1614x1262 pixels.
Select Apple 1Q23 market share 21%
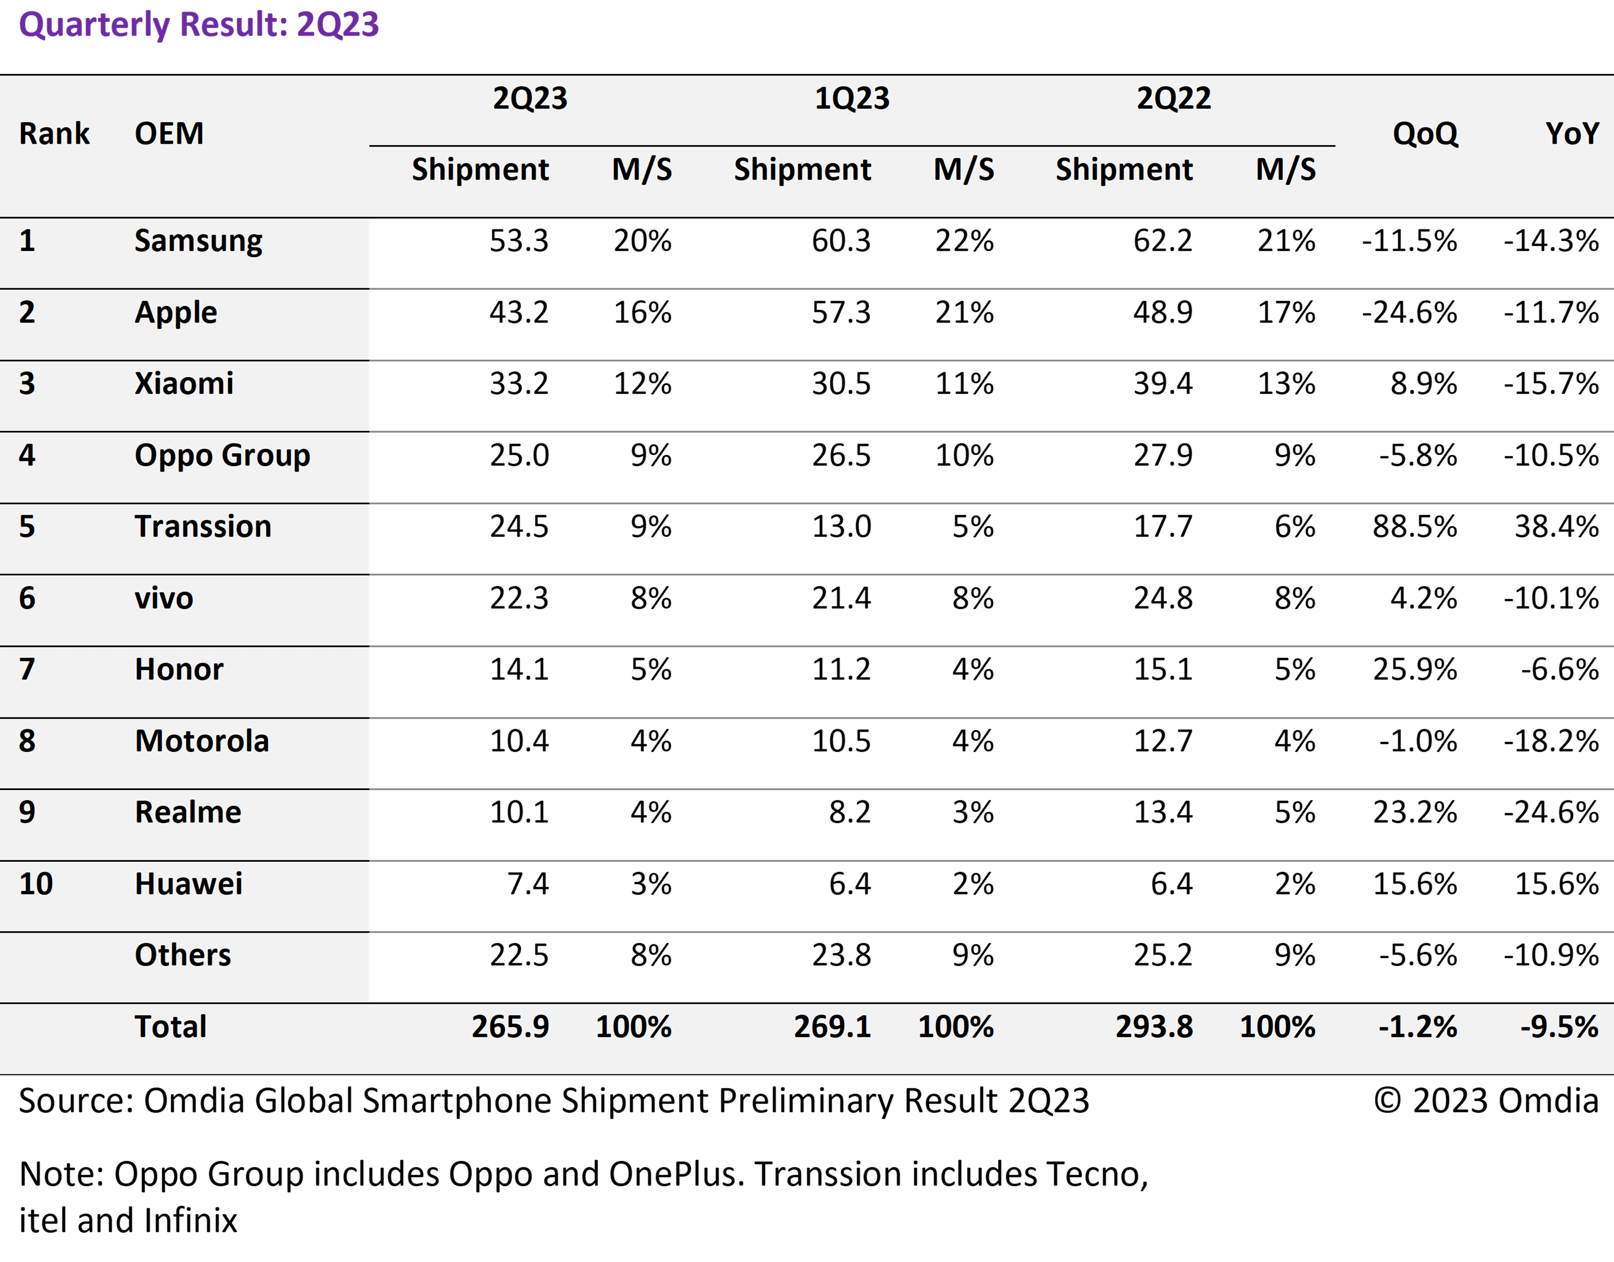(x=964, y=312)
